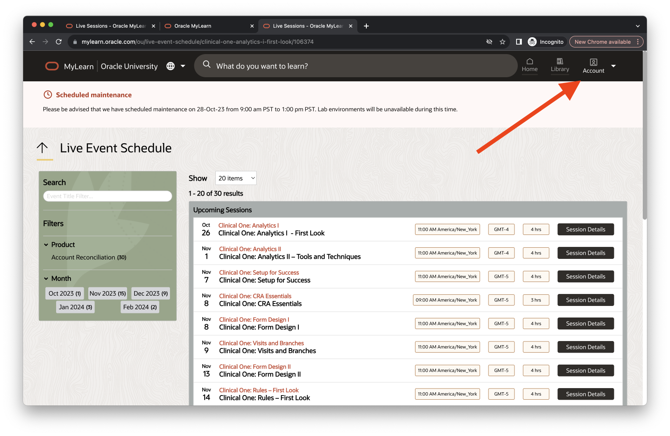The width and height of the screenshot is (670, 436).
Task: Click the browser URL address bar
Action: [x=276, y=42]
